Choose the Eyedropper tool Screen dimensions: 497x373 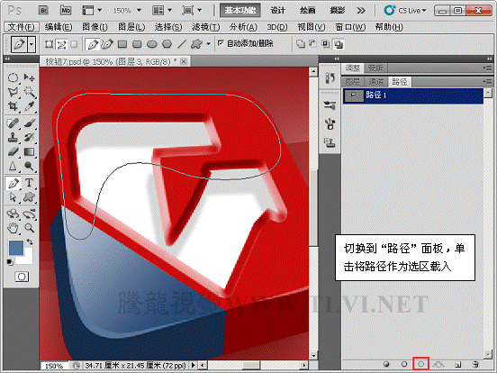(x=29, y=106)
